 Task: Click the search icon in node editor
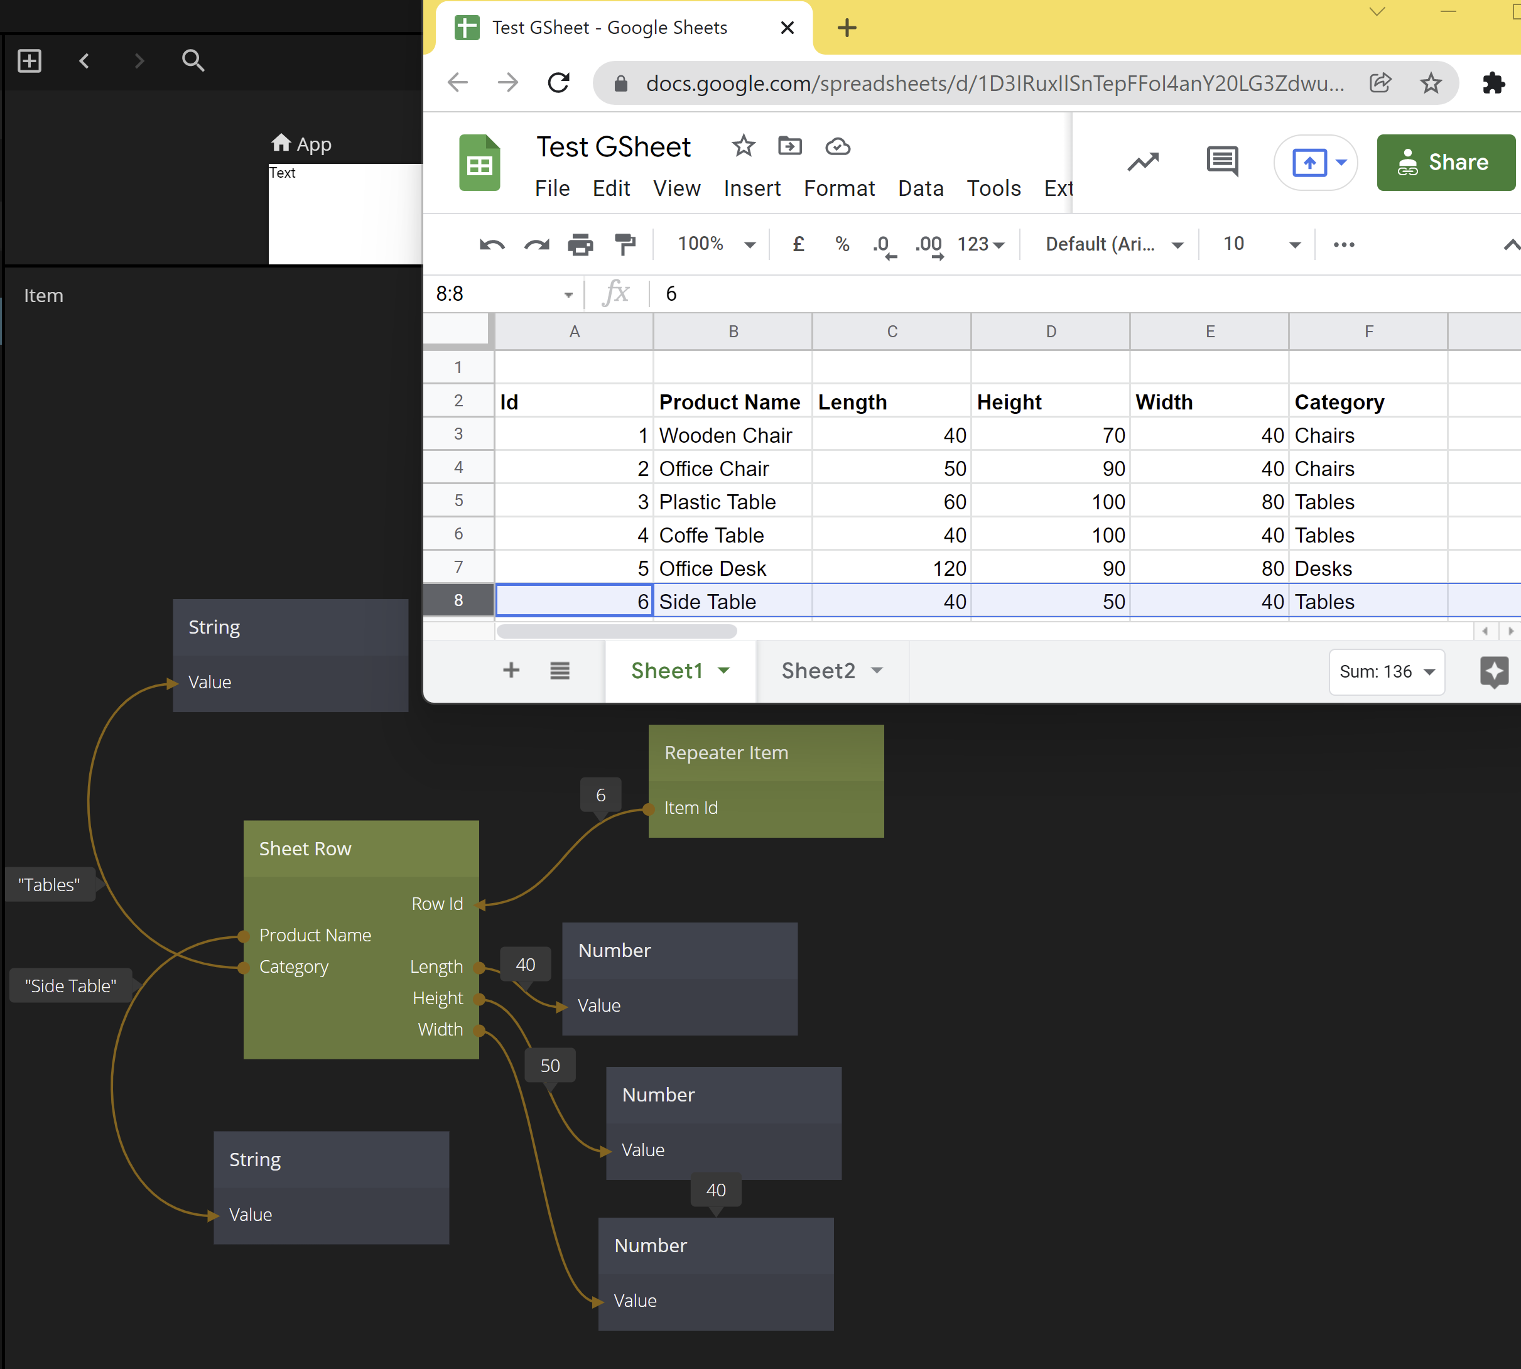click(x=193, y=60)
